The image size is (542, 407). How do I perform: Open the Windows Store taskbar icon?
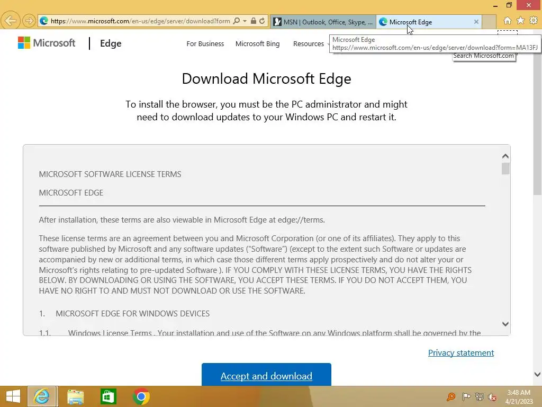tap(108, 396)
